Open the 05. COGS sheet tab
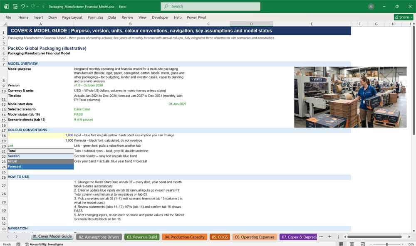 pos(220,237)
